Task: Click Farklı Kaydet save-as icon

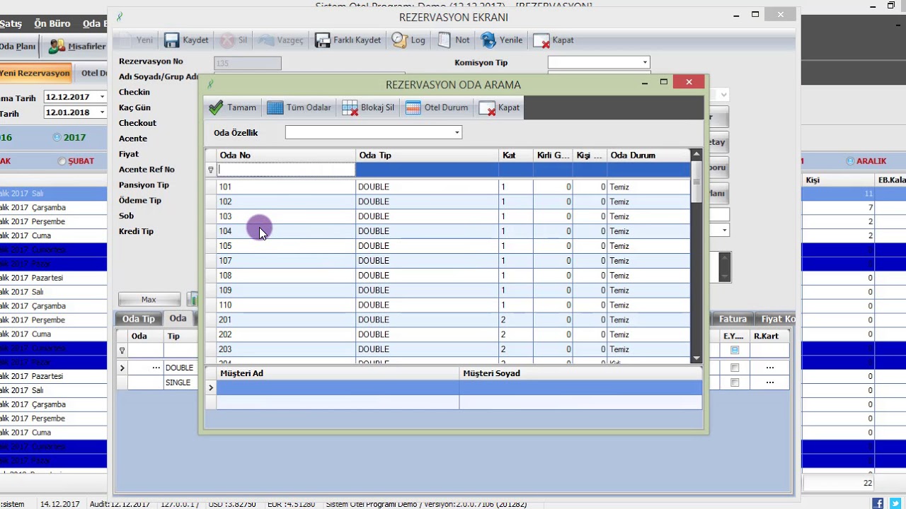Action: click(323, 40)
